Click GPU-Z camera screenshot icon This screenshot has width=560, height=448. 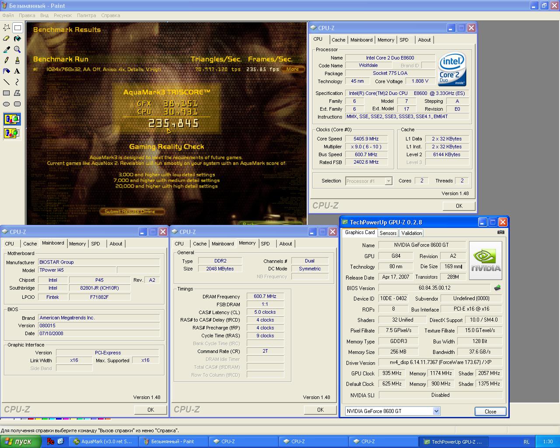(501, 232)
